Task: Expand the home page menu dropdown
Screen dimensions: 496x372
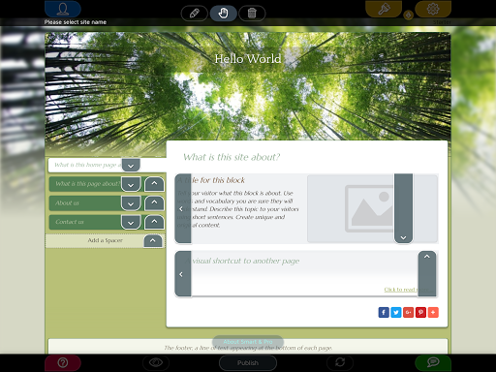Action: (131, 166)
